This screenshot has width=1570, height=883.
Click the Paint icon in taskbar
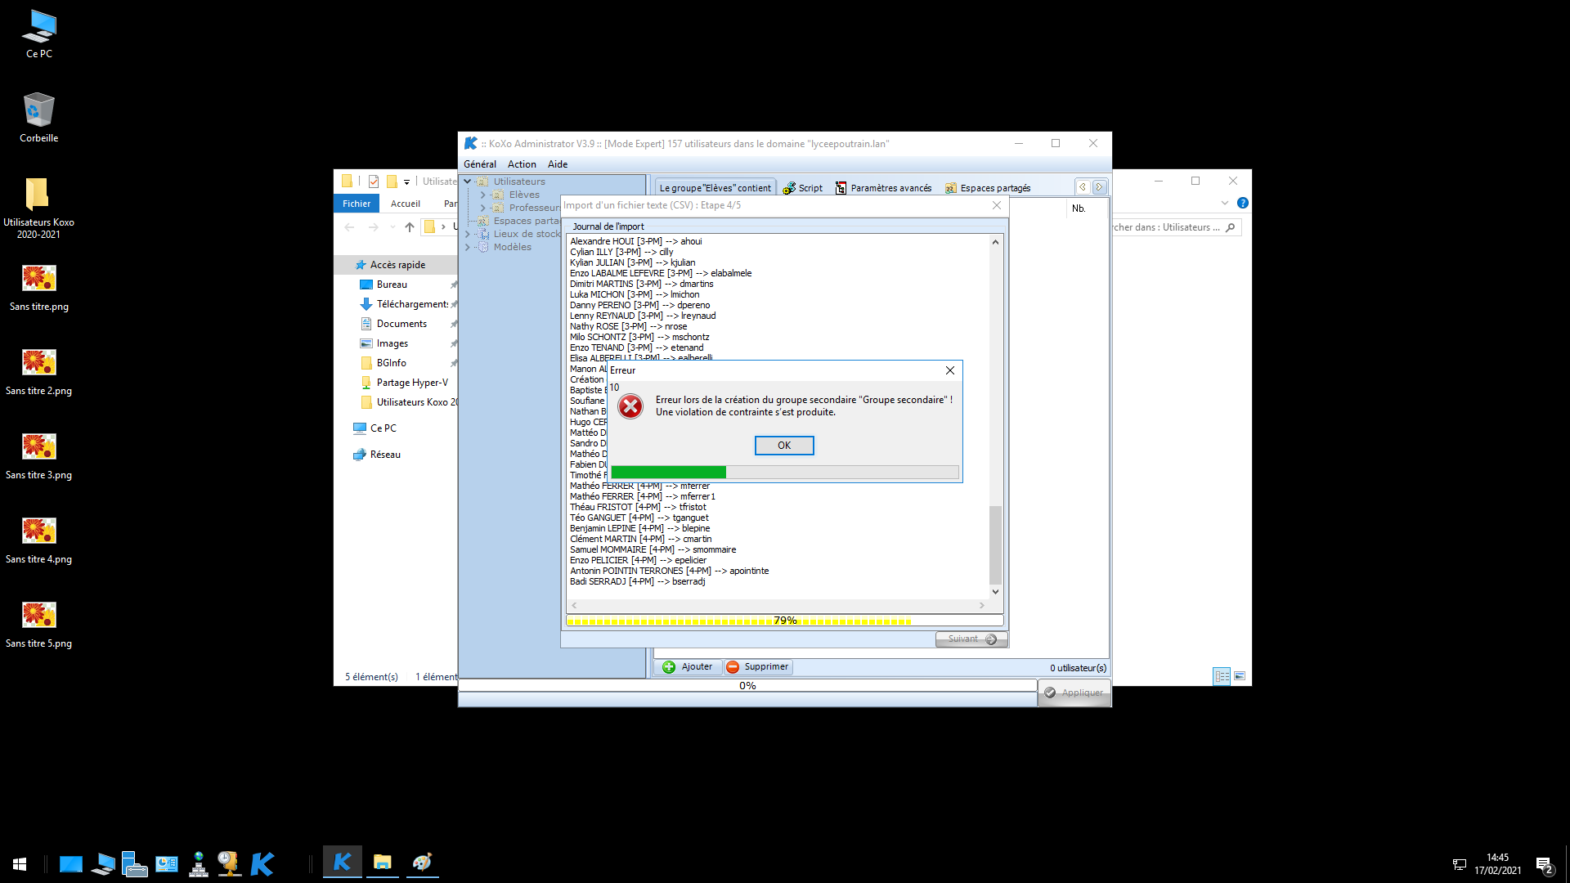[x=422, y=863]
